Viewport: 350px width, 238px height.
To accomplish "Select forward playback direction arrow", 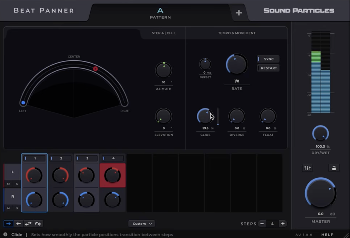I will [x=8, y=224].
